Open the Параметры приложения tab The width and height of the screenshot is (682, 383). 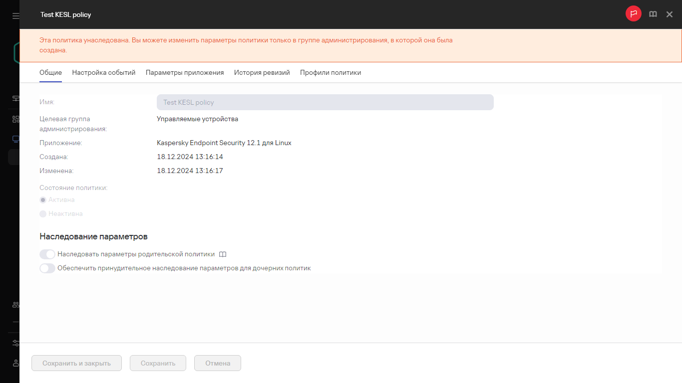tap(185, 72)
